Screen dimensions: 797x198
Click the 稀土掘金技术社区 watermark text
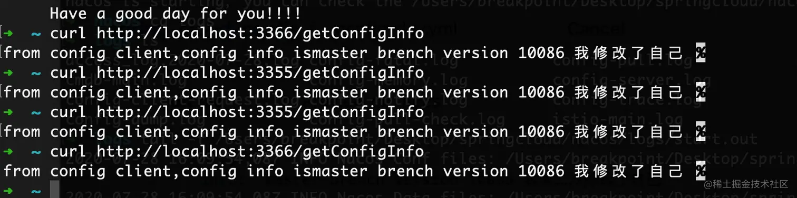click(x=750, y=184)
